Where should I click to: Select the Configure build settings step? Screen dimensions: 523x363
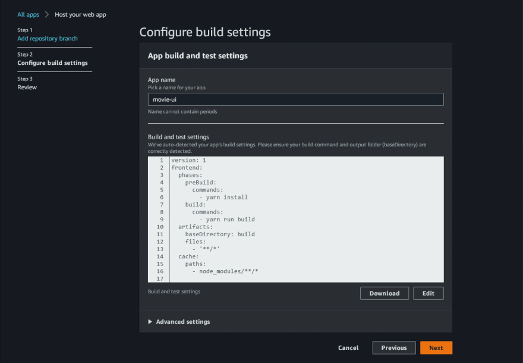click(x=52, y=63)
